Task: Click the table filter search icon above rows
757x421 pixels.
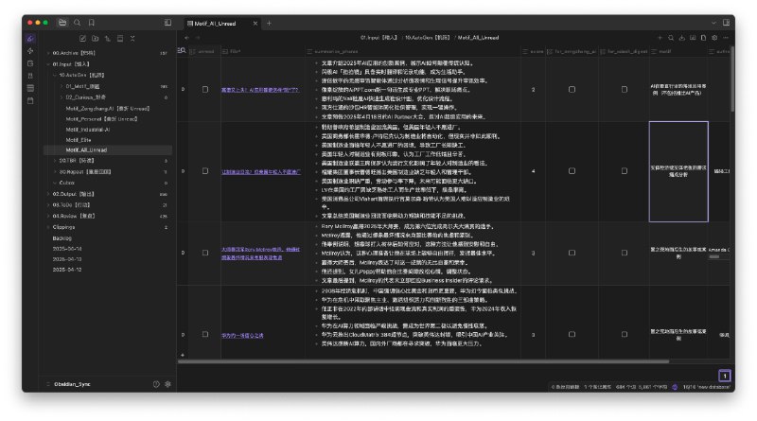Action: [x=182, y=50]
